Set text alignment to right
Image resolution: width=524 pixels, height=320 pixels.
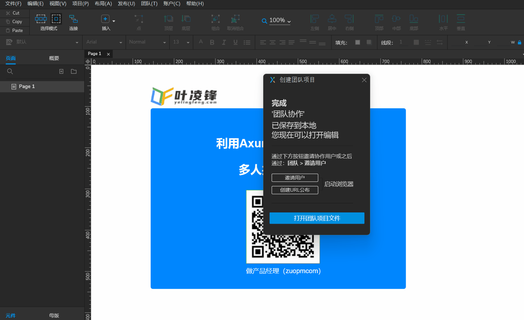click(282, 42)
